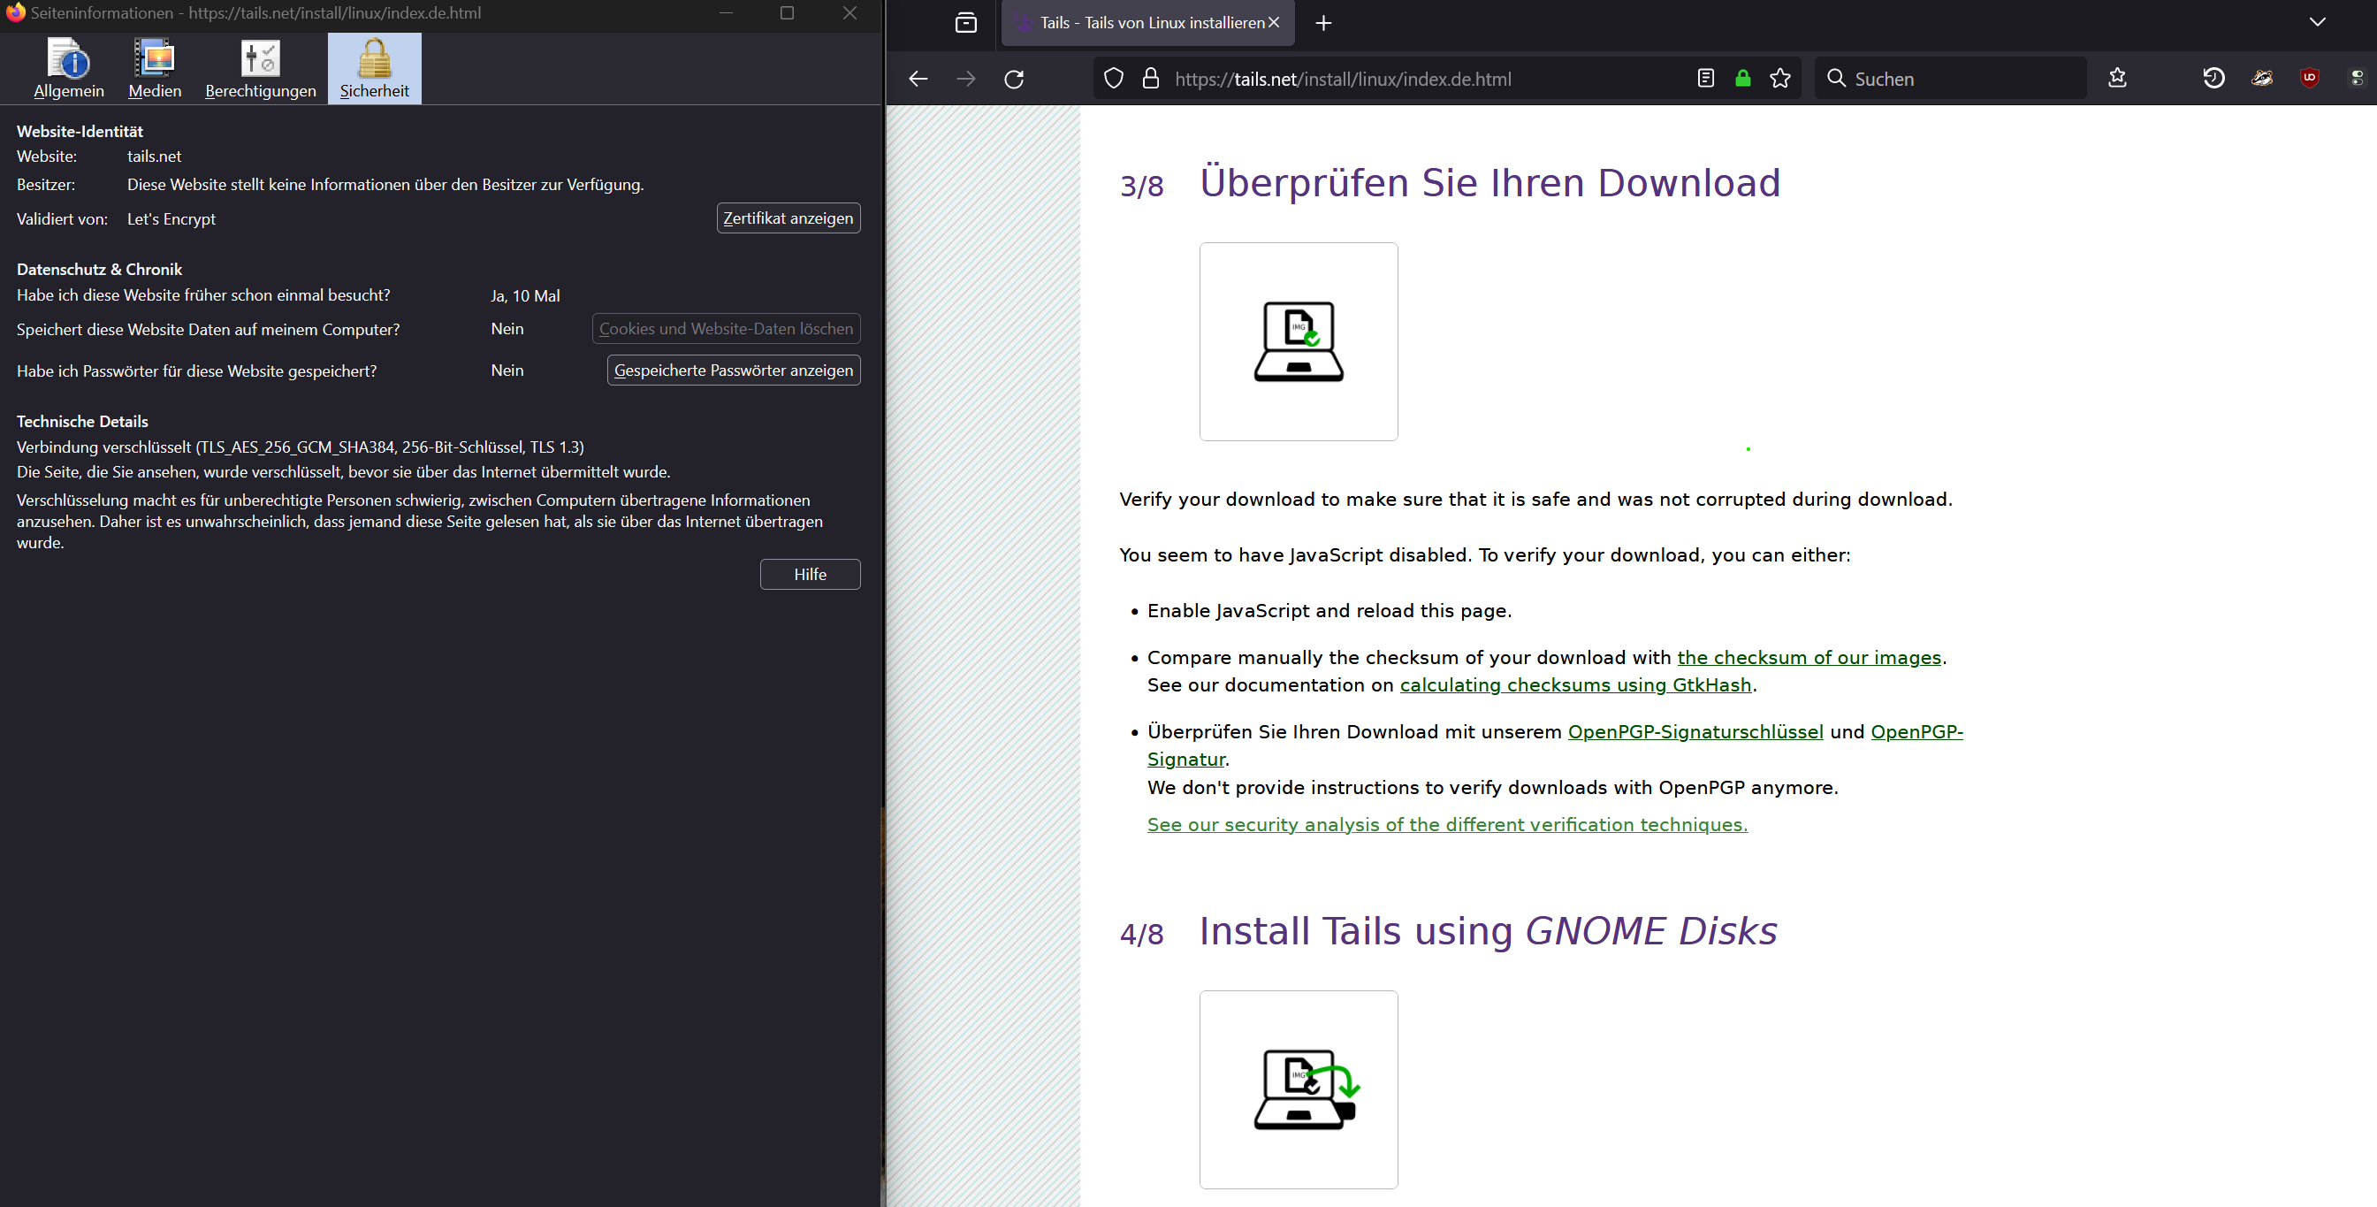Click the Firefox logo in Seiteninformationen title bar
This screenshot has width=2377, height=1207.
point(15,13)
